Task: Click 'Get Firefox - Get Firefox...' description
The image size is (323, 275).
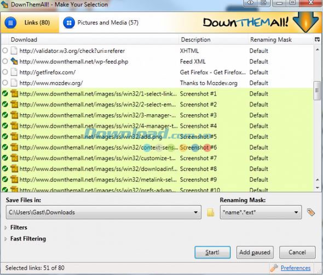Action: 213,72
